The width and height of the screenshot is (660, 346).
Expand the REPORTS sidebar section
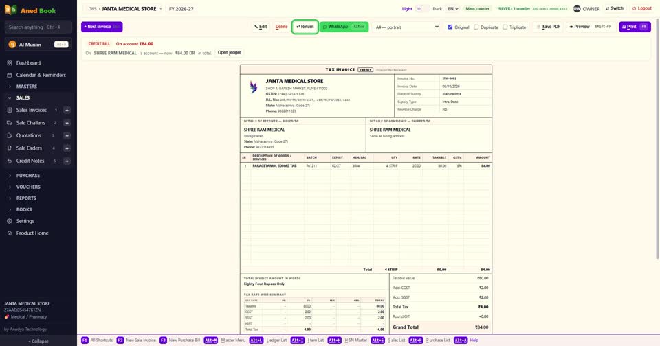pos(26,198)
